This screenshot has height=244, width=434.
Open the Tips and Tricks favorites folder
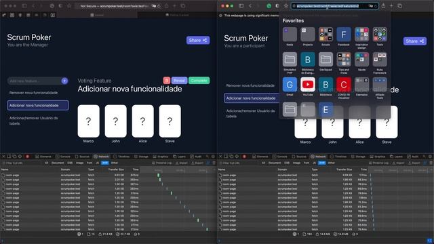(344, 59)
